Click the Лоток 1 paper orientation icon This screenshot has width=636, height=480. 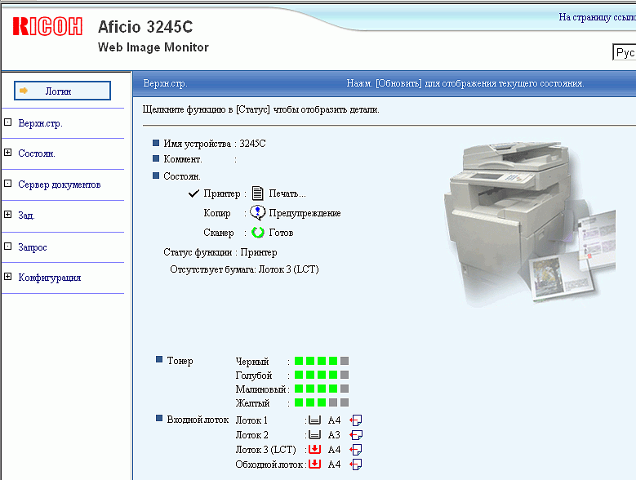(x=355, y=420)
